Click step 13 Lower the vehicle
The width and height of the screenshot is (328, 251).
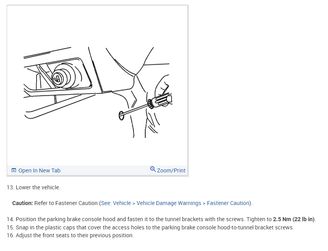click(x=33, y=187)
